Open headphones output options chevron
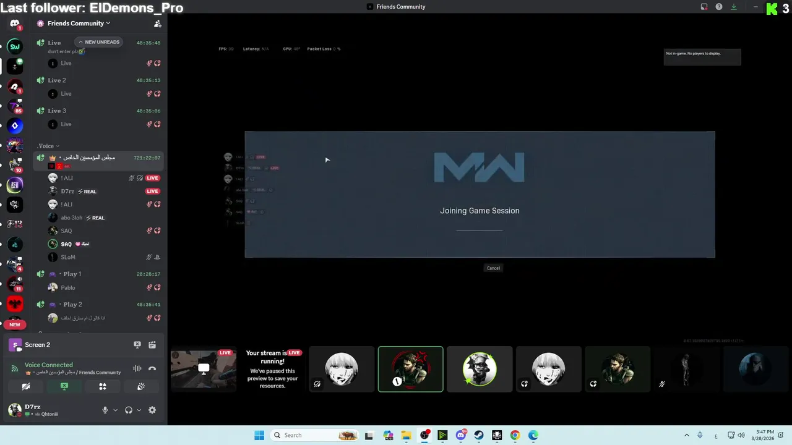Viewport: 792px width, 445px height. pyautogui.click(x=139, y=410)
